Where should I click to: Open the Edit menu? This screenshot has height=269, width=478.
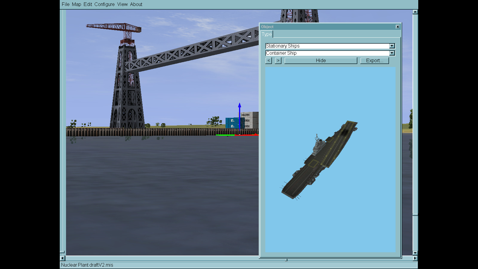tap(88, 4)
